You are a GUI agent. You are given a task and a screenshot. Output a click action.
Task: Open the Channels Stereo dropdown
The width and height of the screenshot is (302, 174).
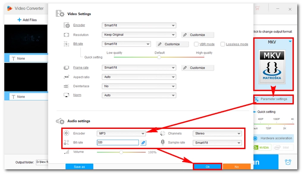coord(217,133)
